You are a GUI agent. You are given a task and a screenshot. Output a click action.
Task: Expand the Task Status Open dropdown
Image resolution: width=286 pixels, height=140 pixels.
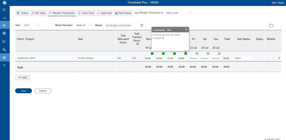tap(243, 58)
